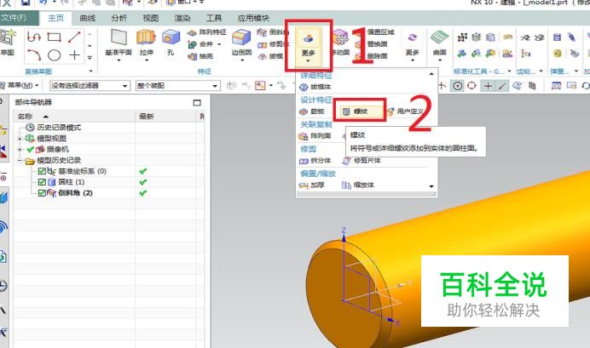Screen dimensions: 590x348
Task: Choose 修剪片体 from the gallery
Action: click(362, 161)
